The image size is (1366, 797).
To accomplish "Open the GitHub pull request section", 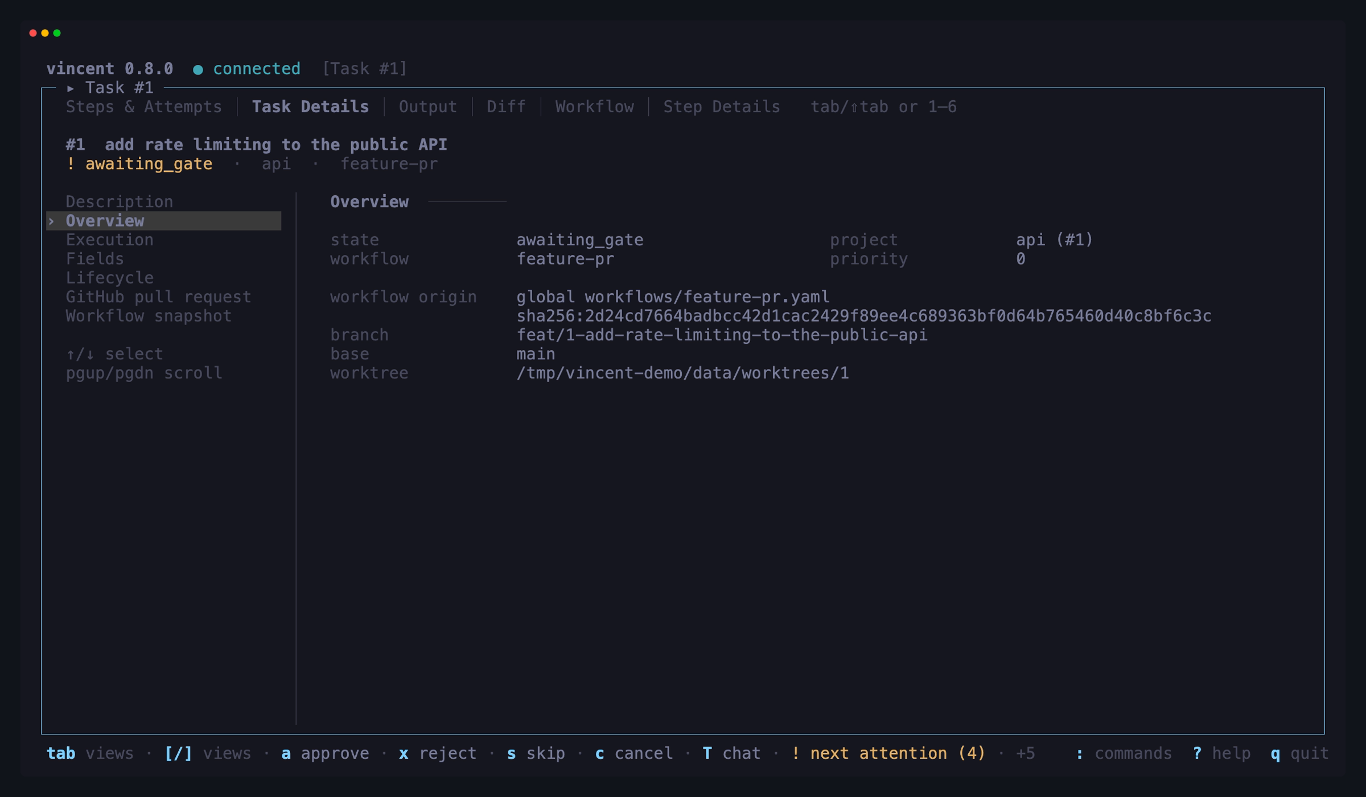I will click(158, 297).
